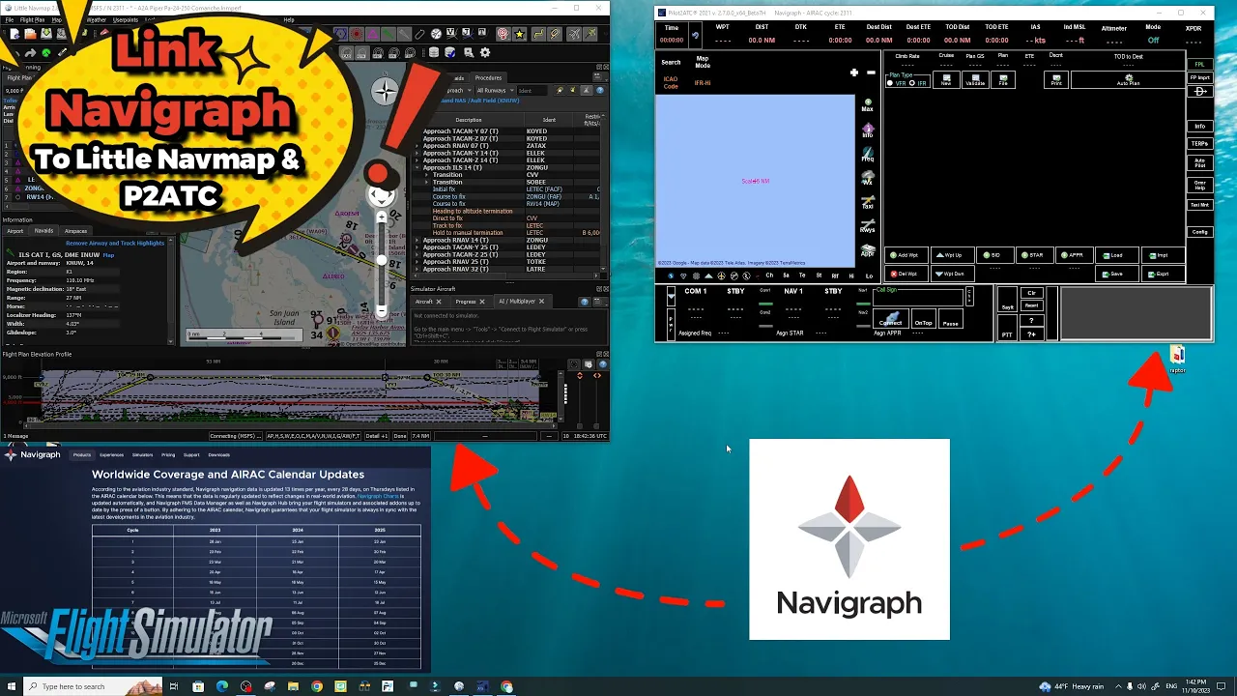The image size is (1237, 696).
Task: Toggle the Hi airways layer under P2ATC map
Action: tap(851, 275)
